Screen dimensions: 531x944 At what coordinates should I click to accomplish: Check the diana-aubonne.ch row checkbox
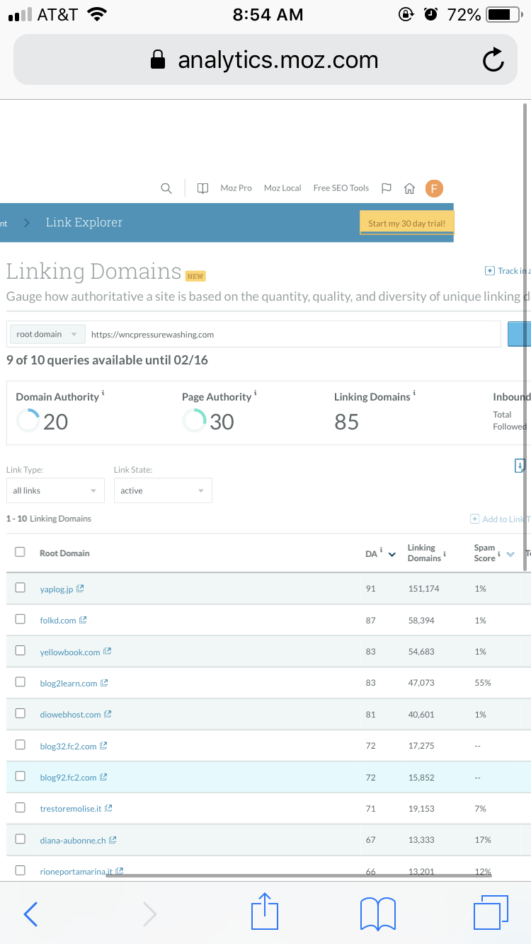(20, 839)
